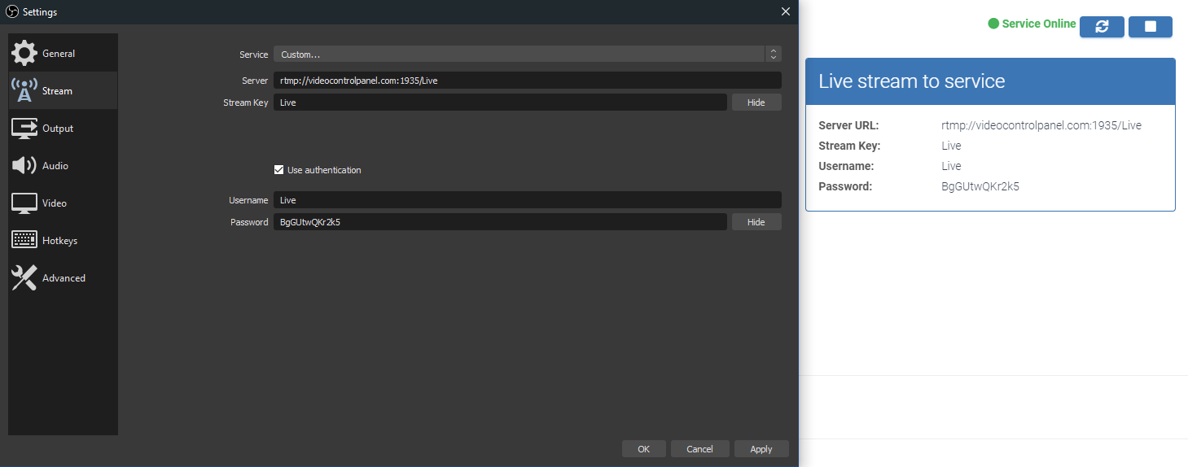The image size is (1188, 467).
Task: Click the blue stop service button
Action: click(1150, 27)
